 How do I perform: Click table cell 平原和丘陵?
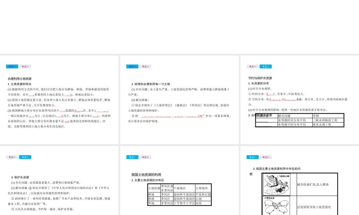click(x=203, y=195)
